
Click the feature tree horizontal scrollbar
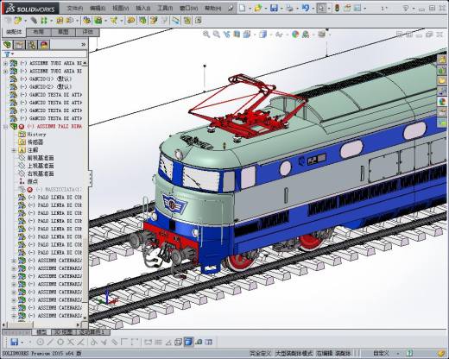point(41,324)
